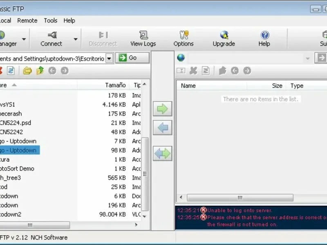Image resolution: width=327 pixels, height=245 pixels.
Task: Select the CN5224.psd file
Action: [16, 123]
